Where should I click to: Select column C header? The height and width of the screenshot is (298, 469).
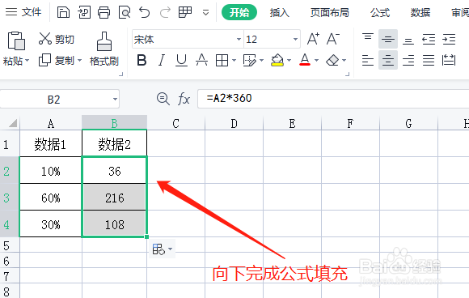176,123
